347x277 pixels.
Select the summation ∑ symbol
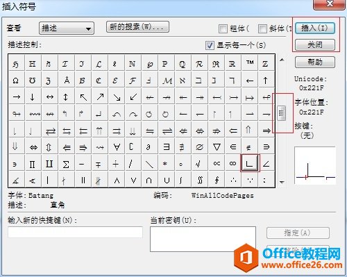pyautogui.click(x=66, y=163)
